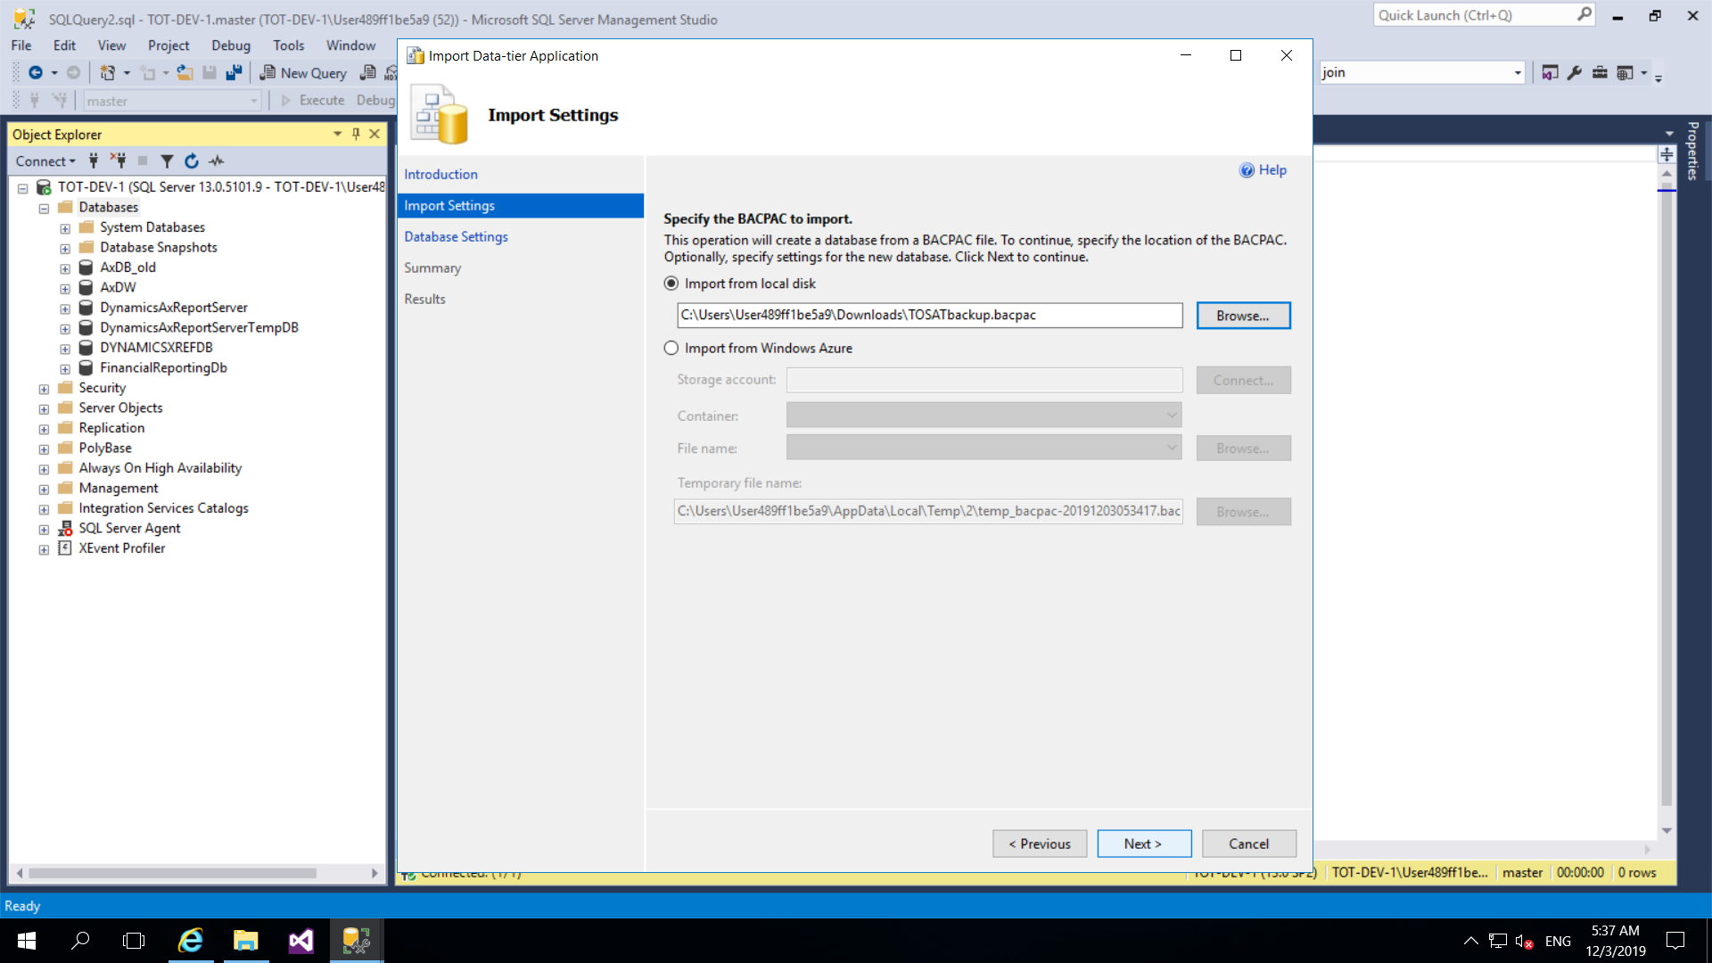Go to Database Settings wizard step
Screen dimensions: 1712x963
click(456, 237)
